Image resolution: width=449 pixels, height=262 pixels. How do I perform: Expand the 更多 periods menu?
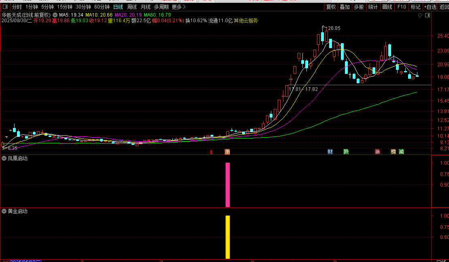(179, 7)
